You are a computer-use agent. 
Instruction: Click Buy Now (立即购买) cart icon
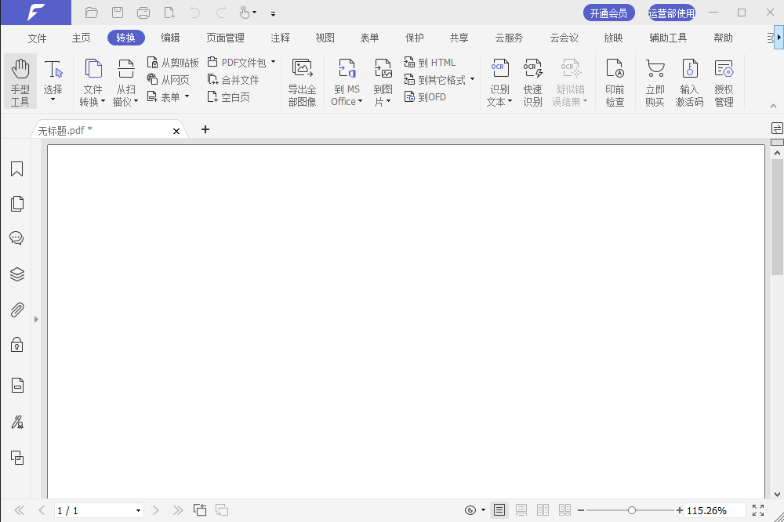point(655,82)
